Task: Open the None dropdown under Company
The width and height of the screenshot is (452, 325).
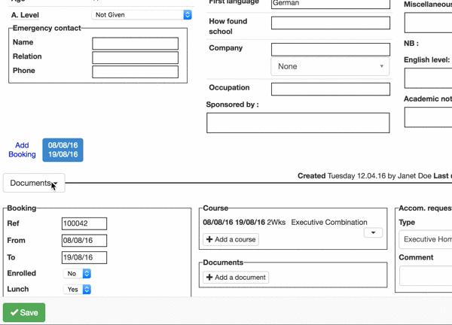Action: tap(331, 66)
